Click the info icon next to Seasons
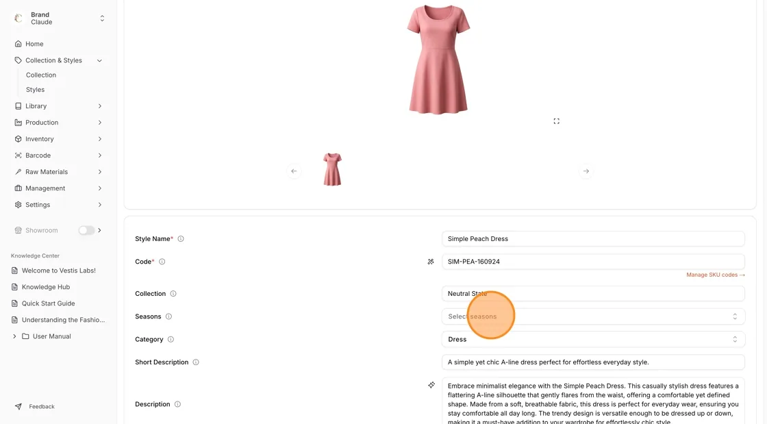 (168, 317)
